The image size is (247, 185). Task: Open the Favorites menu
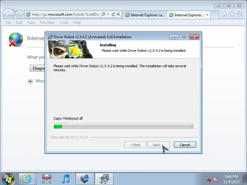tap(47, 23)
